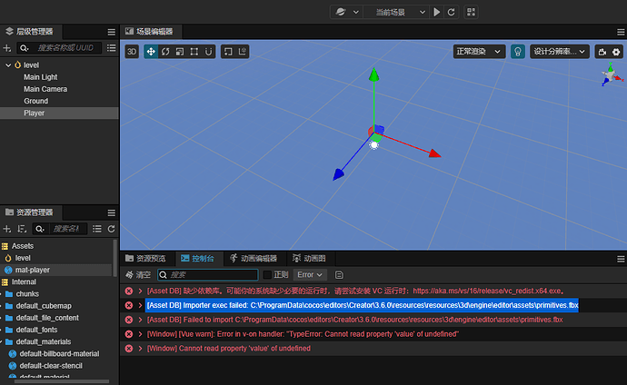Click assets search type magnifier icon
Viewport: 627px width, 385px height.
[x=40, y=229]
